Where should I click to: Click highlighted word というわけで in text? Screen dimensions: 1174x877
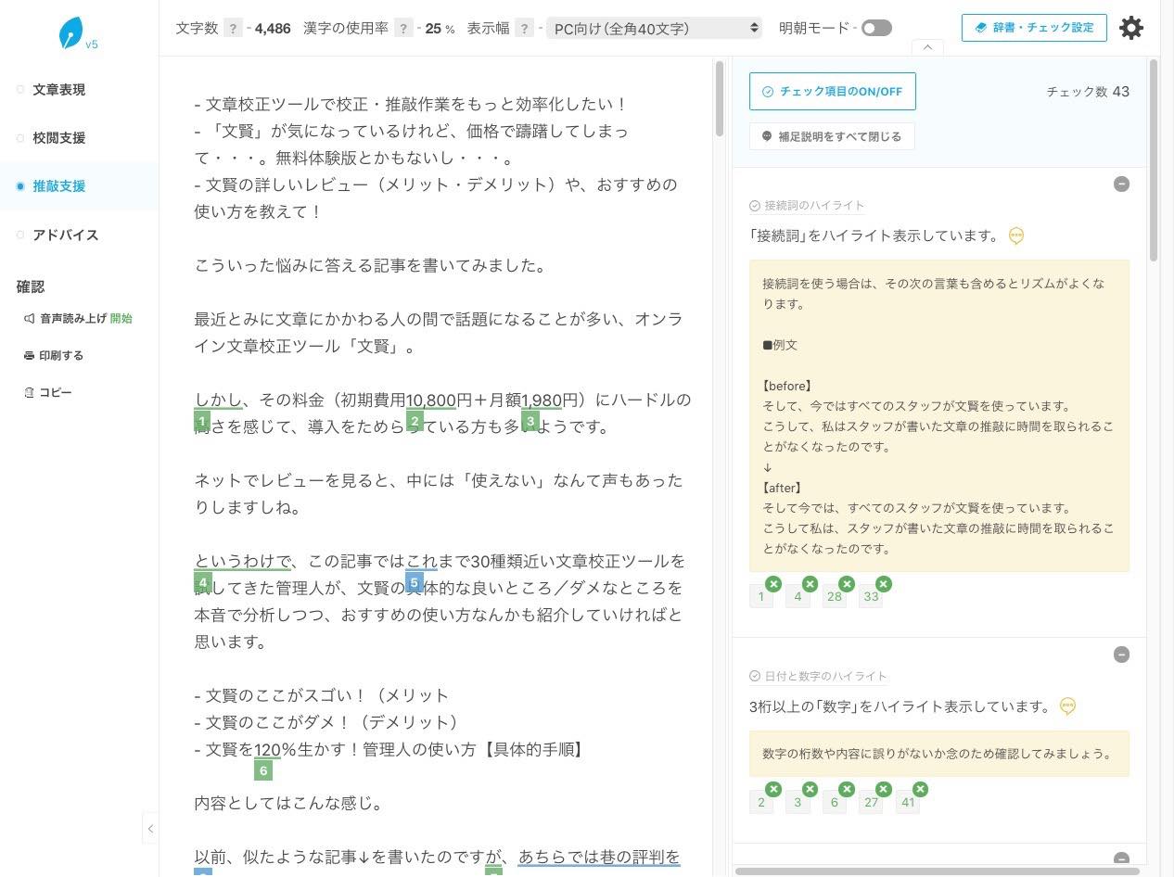pos(242,561)
